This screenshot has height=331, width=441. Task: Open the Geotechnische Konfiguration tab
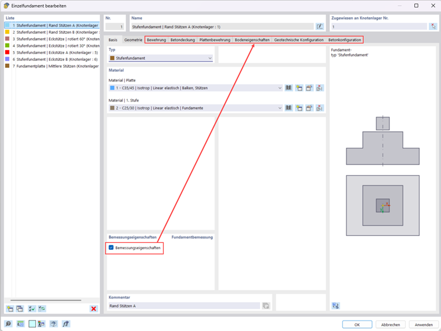(299, 40)
